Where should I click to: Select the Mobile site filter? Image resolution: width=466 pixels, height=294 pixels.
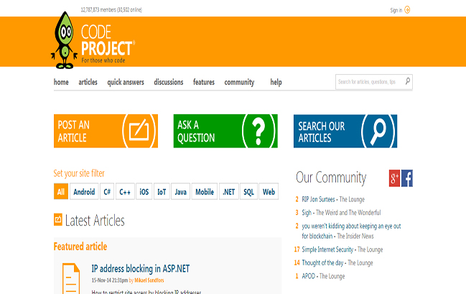point(205,191)
